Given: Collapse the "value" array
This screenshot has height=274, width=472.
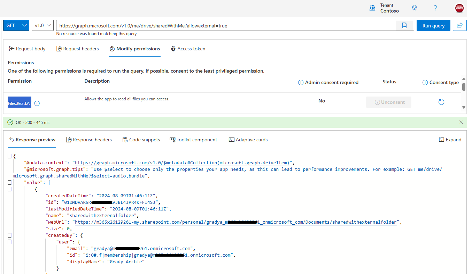Looking at the screenshot, I should pos(10,183).
